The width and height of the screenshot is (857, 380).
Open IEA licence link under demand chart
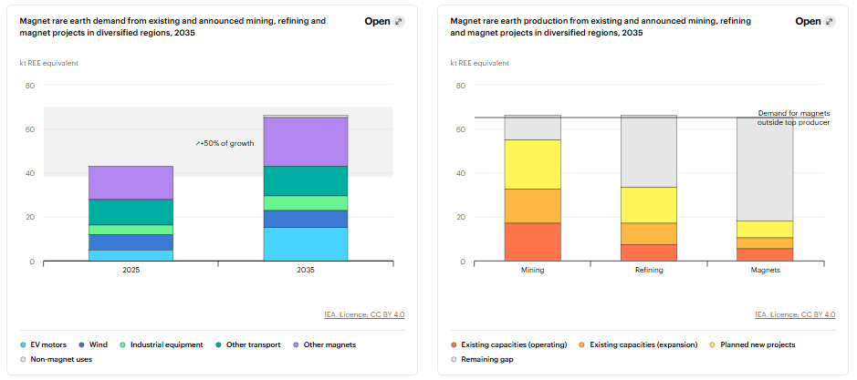coord(364,314)
